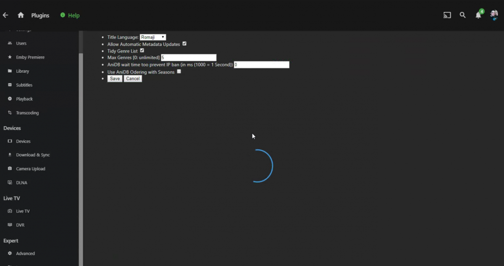Click the Max Genres input field
The image size is (504, 266).
tap(189, 58)
